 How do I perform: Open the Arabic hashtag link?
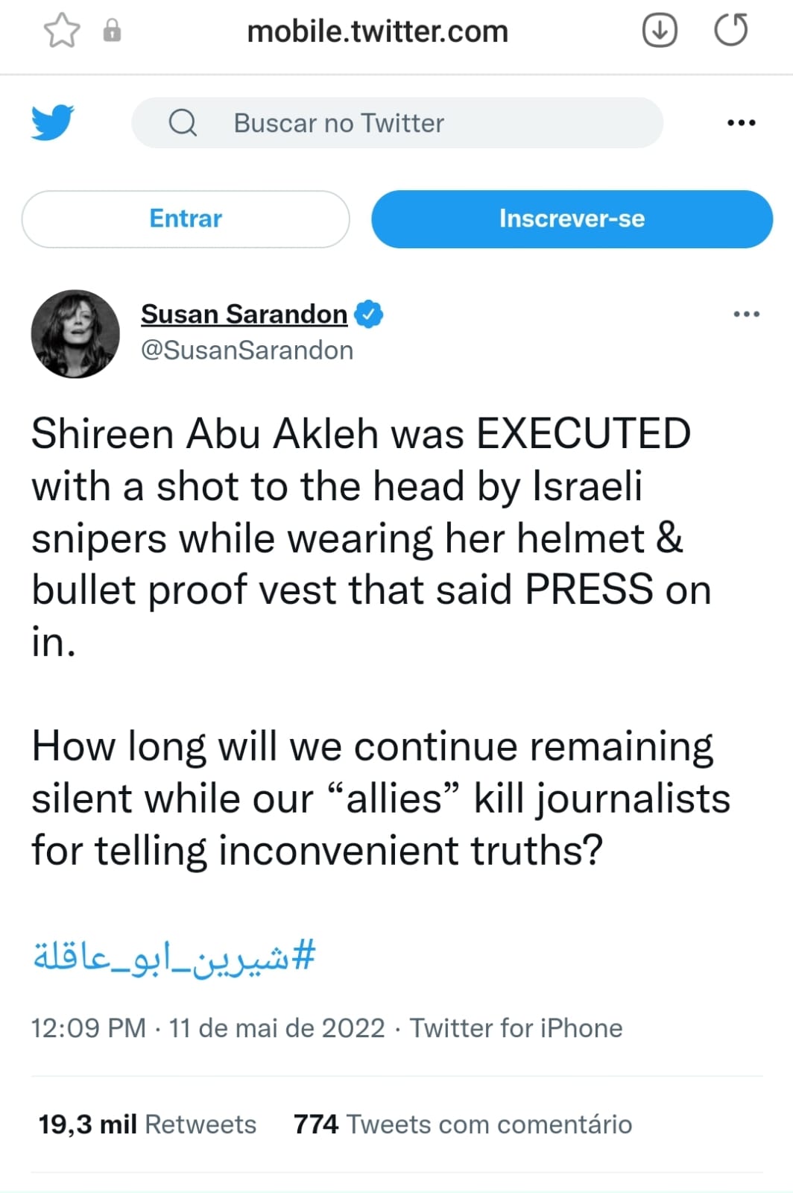[x=174, y=957]
